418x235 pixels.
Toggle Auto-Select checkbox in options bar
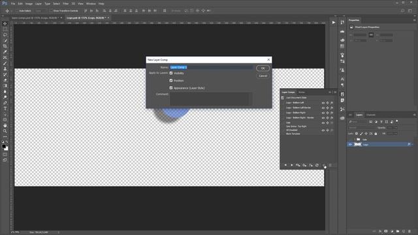pos(16,11)
